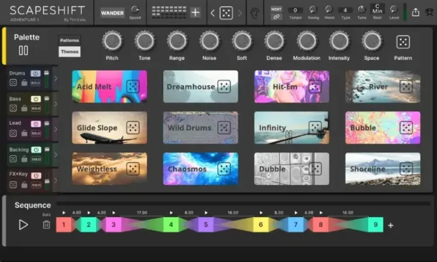Click the Bass track volume fader

[x=46, y=104]
